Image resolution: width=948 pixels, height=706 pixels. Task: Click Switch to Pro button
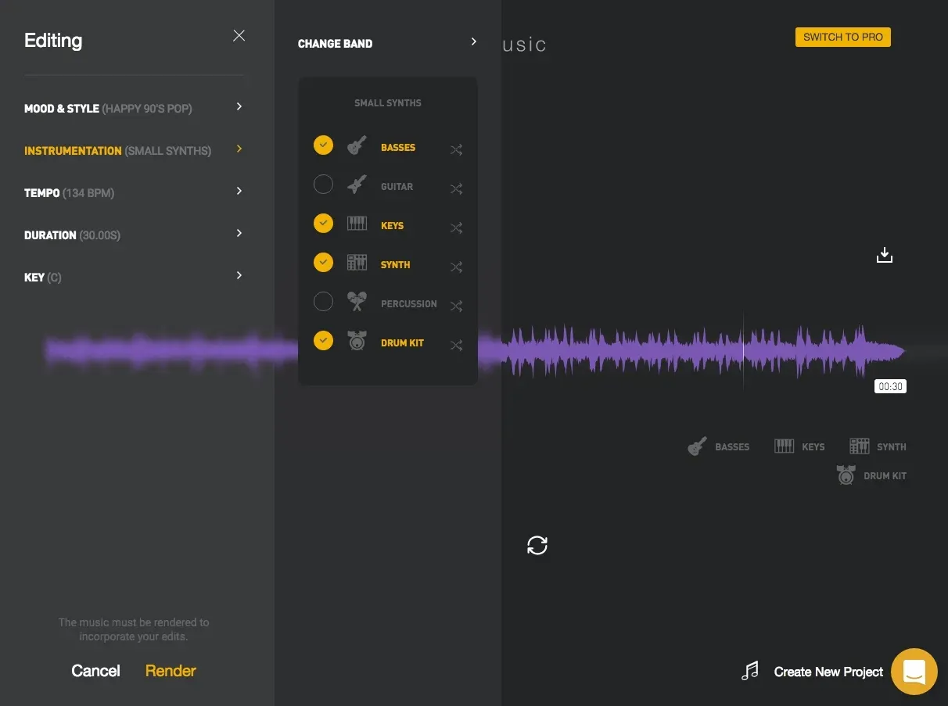coord(843,37)
